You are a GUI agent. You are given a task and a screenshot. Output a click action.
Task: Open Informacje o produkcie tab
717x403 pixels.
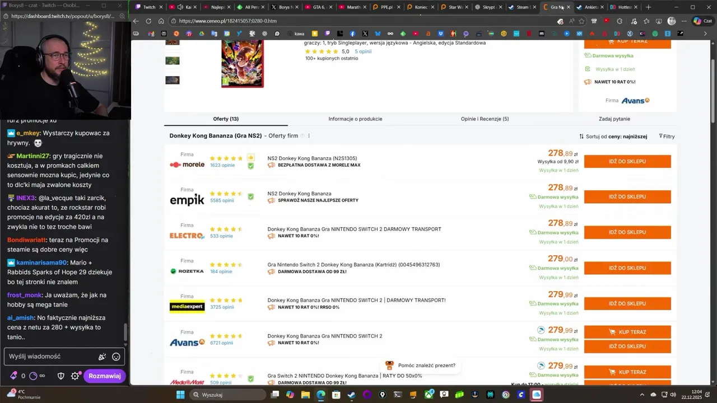[x=355, y=119]
